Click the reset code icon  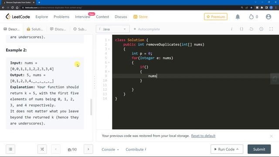[251, 29]
